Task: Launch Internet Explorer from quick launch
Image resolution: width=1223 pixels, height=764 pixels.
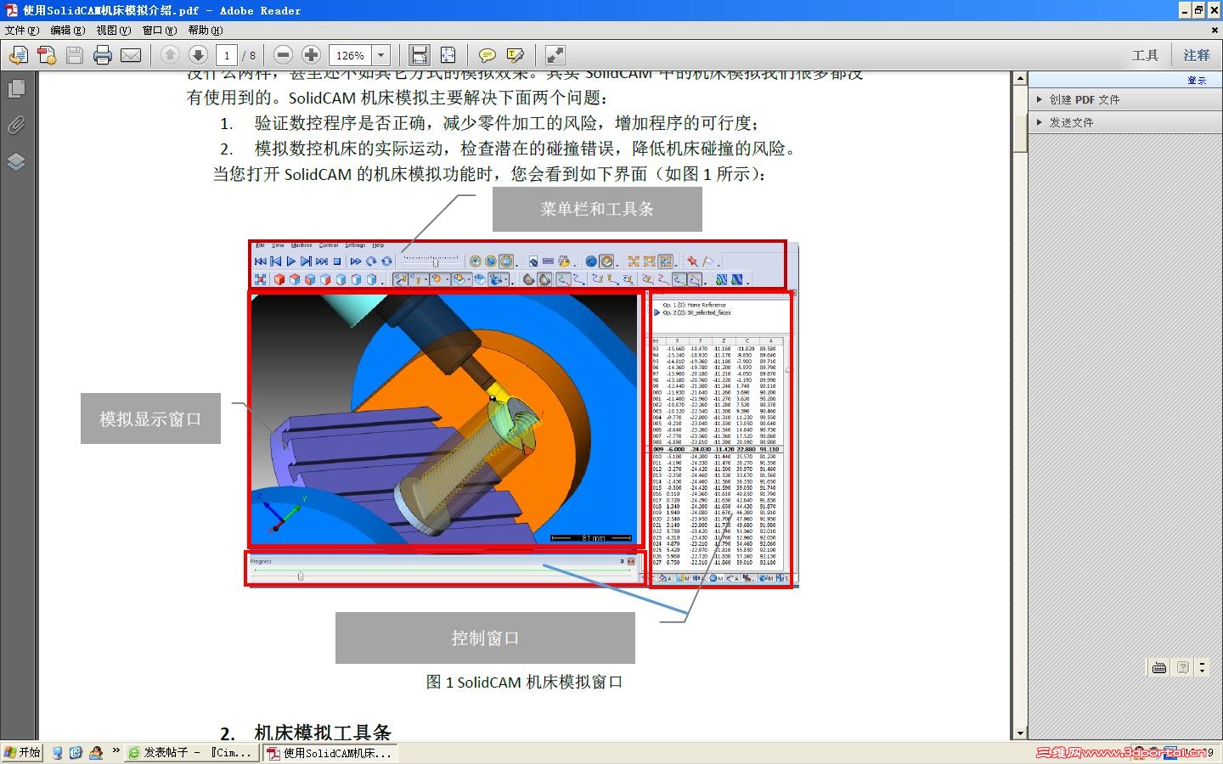Action: (x=76, y=753)
